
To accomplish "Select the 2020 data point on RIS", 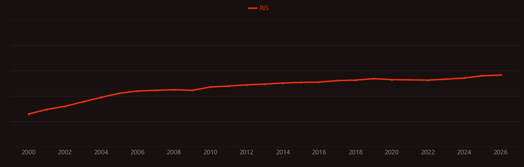I will 392,80.
